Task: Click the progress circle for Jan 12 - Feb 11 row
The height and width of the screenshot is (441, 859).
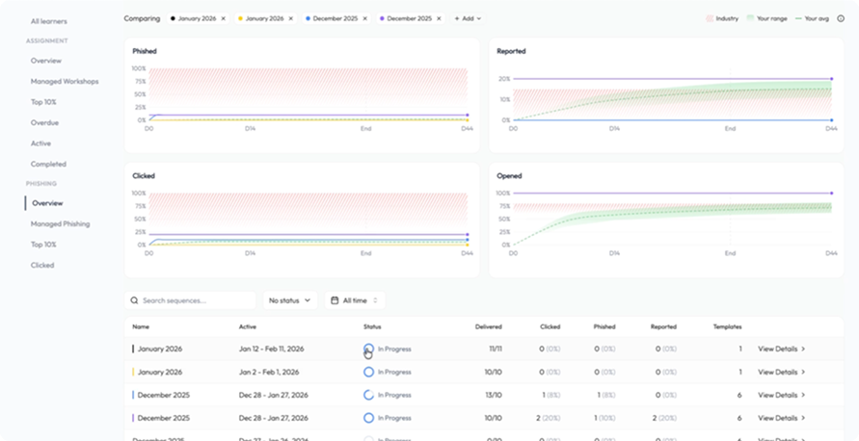Action: coord(368,350)
